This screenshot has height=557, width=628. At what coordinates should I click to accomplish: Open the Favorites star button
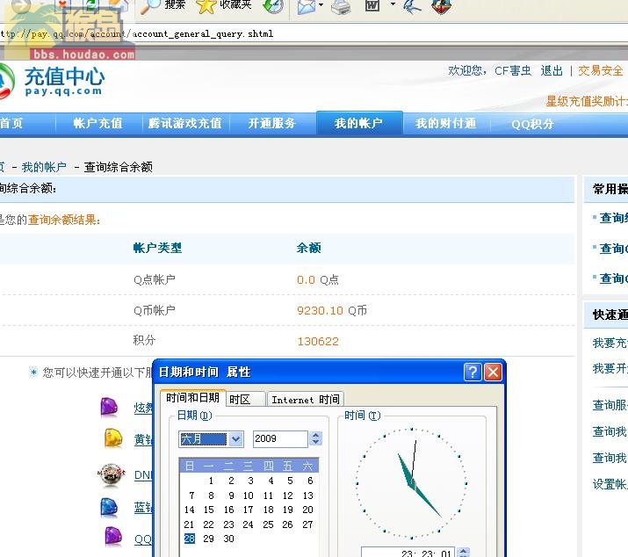tap(225, 4)
